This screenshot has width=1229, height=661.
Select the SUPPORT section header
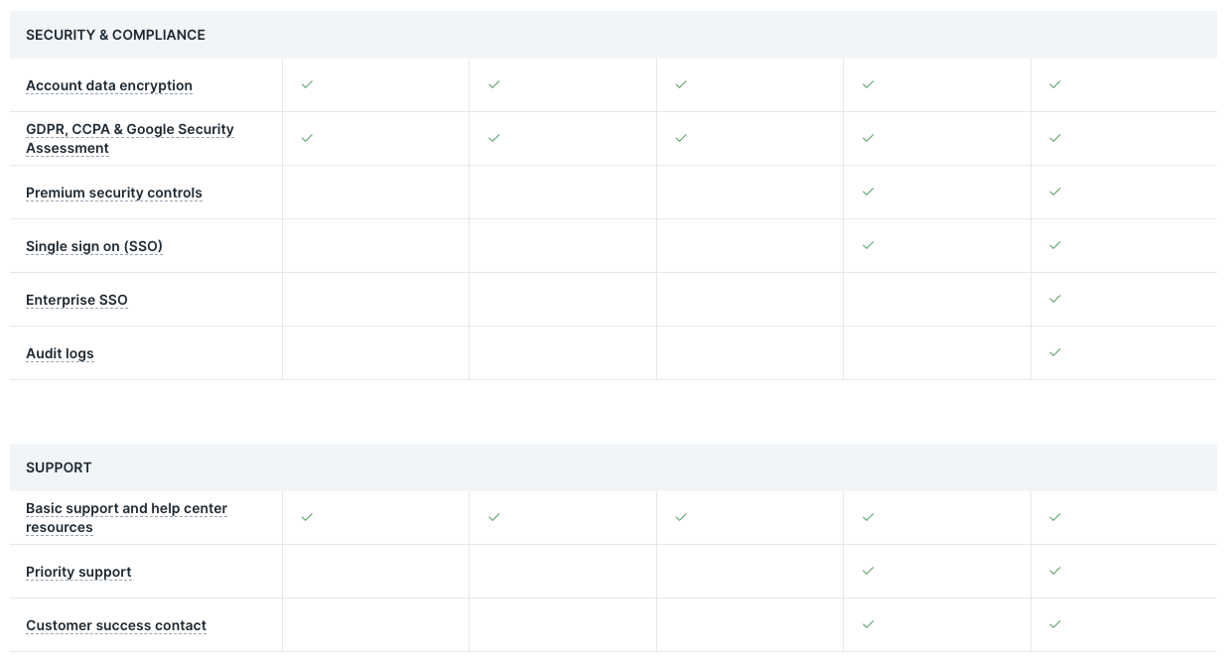tap(59, 467)
